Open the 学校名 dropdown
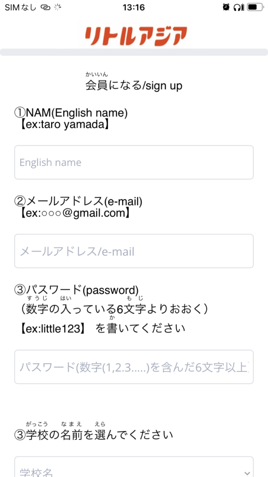 (134, 467)
